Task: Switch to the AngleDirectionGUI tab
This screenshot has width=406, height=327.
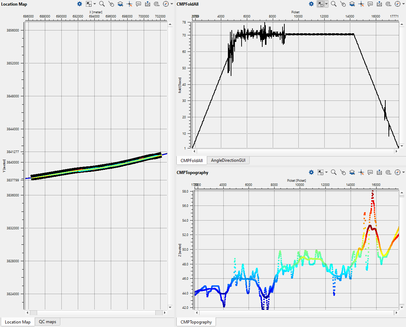Action: [228, 160]
